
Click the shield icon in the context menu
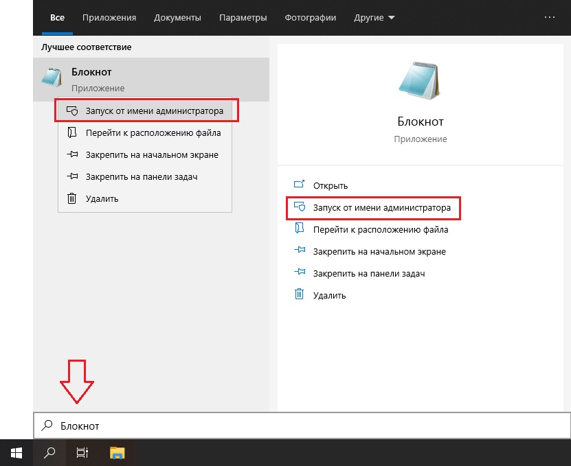(x=71, y=111)
